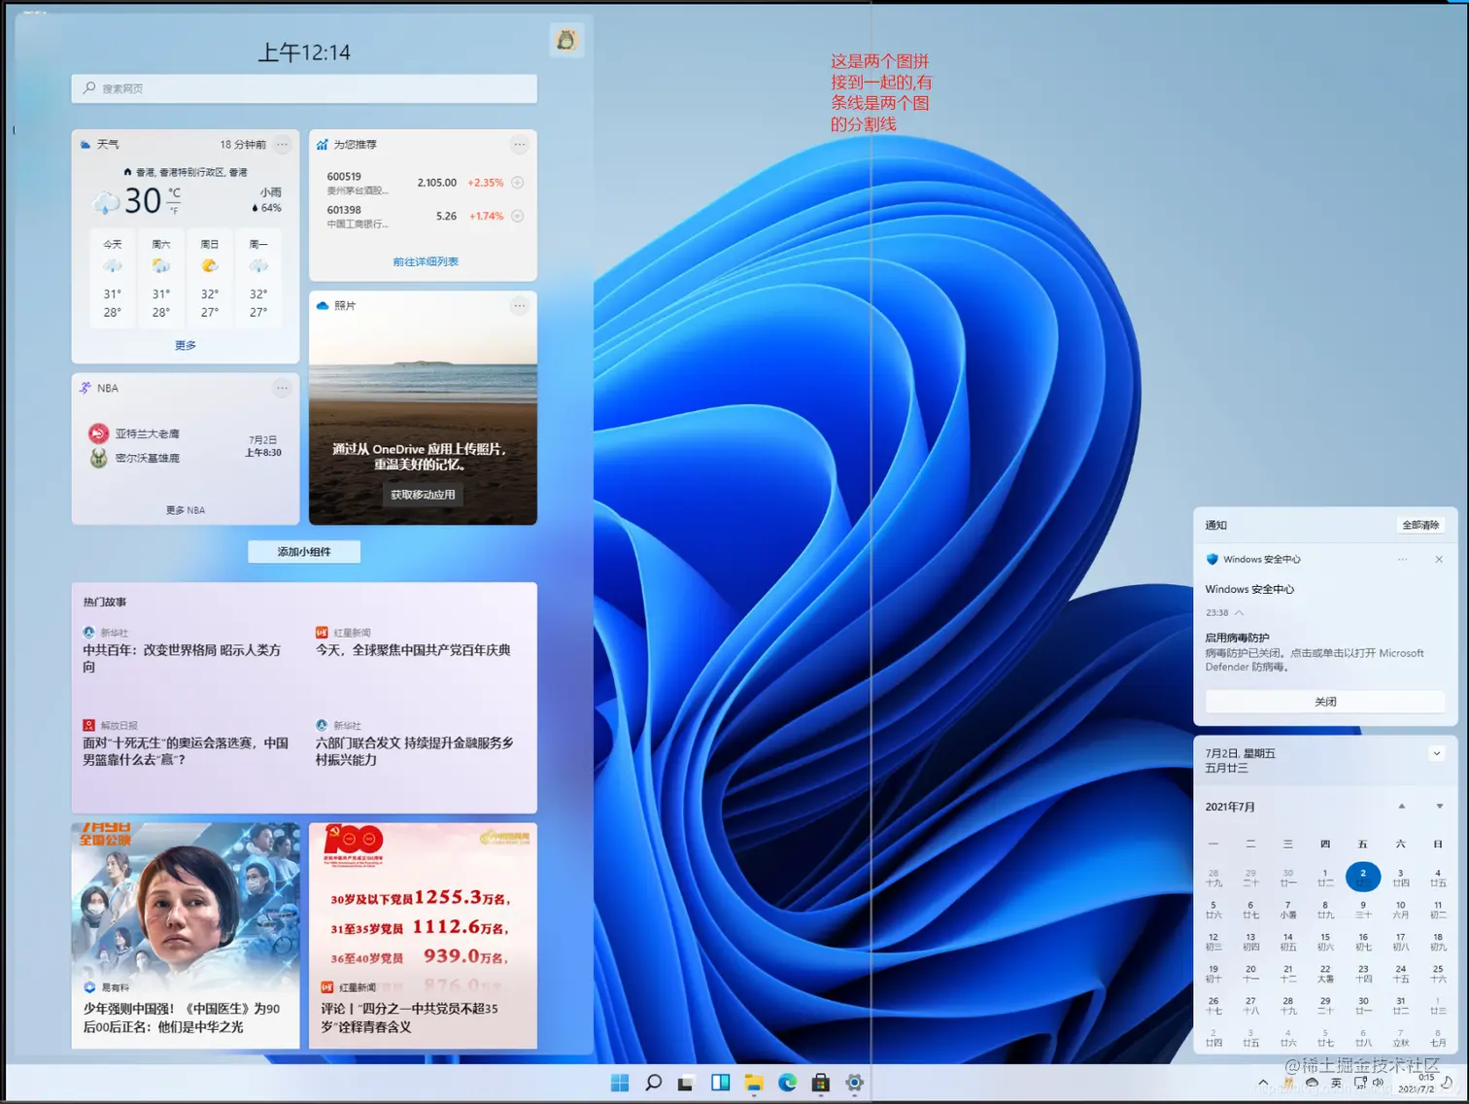Image resolution: width=1469 pixels, height=1104 pixels.
Task: Click the OneDrive cloud tray icon
Action: pos(1313,1083)
